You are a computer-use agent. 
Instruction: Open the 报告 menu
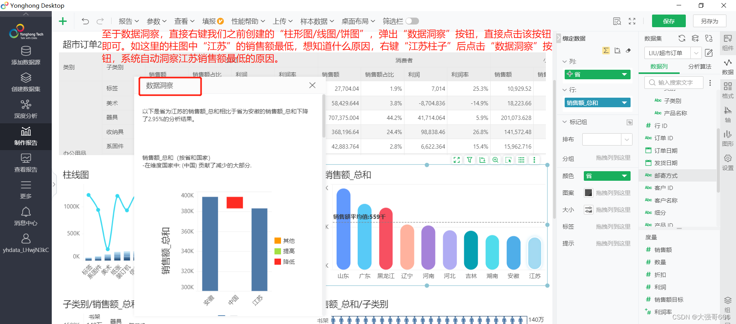[129, 21]
